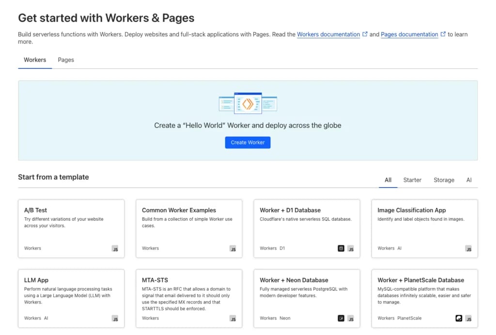Click 'Start from a template' heading
Viewport: 496px width, 335px height.
click(53, 177)
